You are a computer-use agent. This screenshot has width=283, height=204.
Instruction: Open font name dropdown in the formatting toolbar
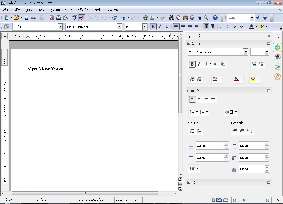tap(119, 27)
